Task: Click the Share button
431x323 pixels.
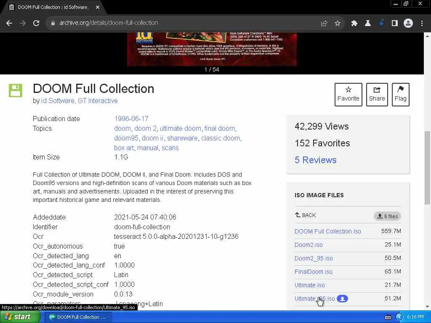Action: (x=377, y=95)
